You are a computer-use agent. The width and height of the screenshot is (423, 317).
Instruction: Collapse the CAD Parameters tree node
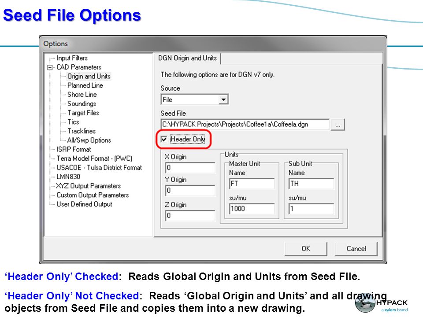click(x=50, y=67)
